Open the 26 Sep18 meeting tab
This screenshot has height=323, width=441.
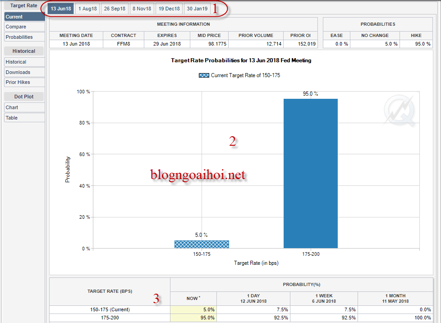(115, 9)
